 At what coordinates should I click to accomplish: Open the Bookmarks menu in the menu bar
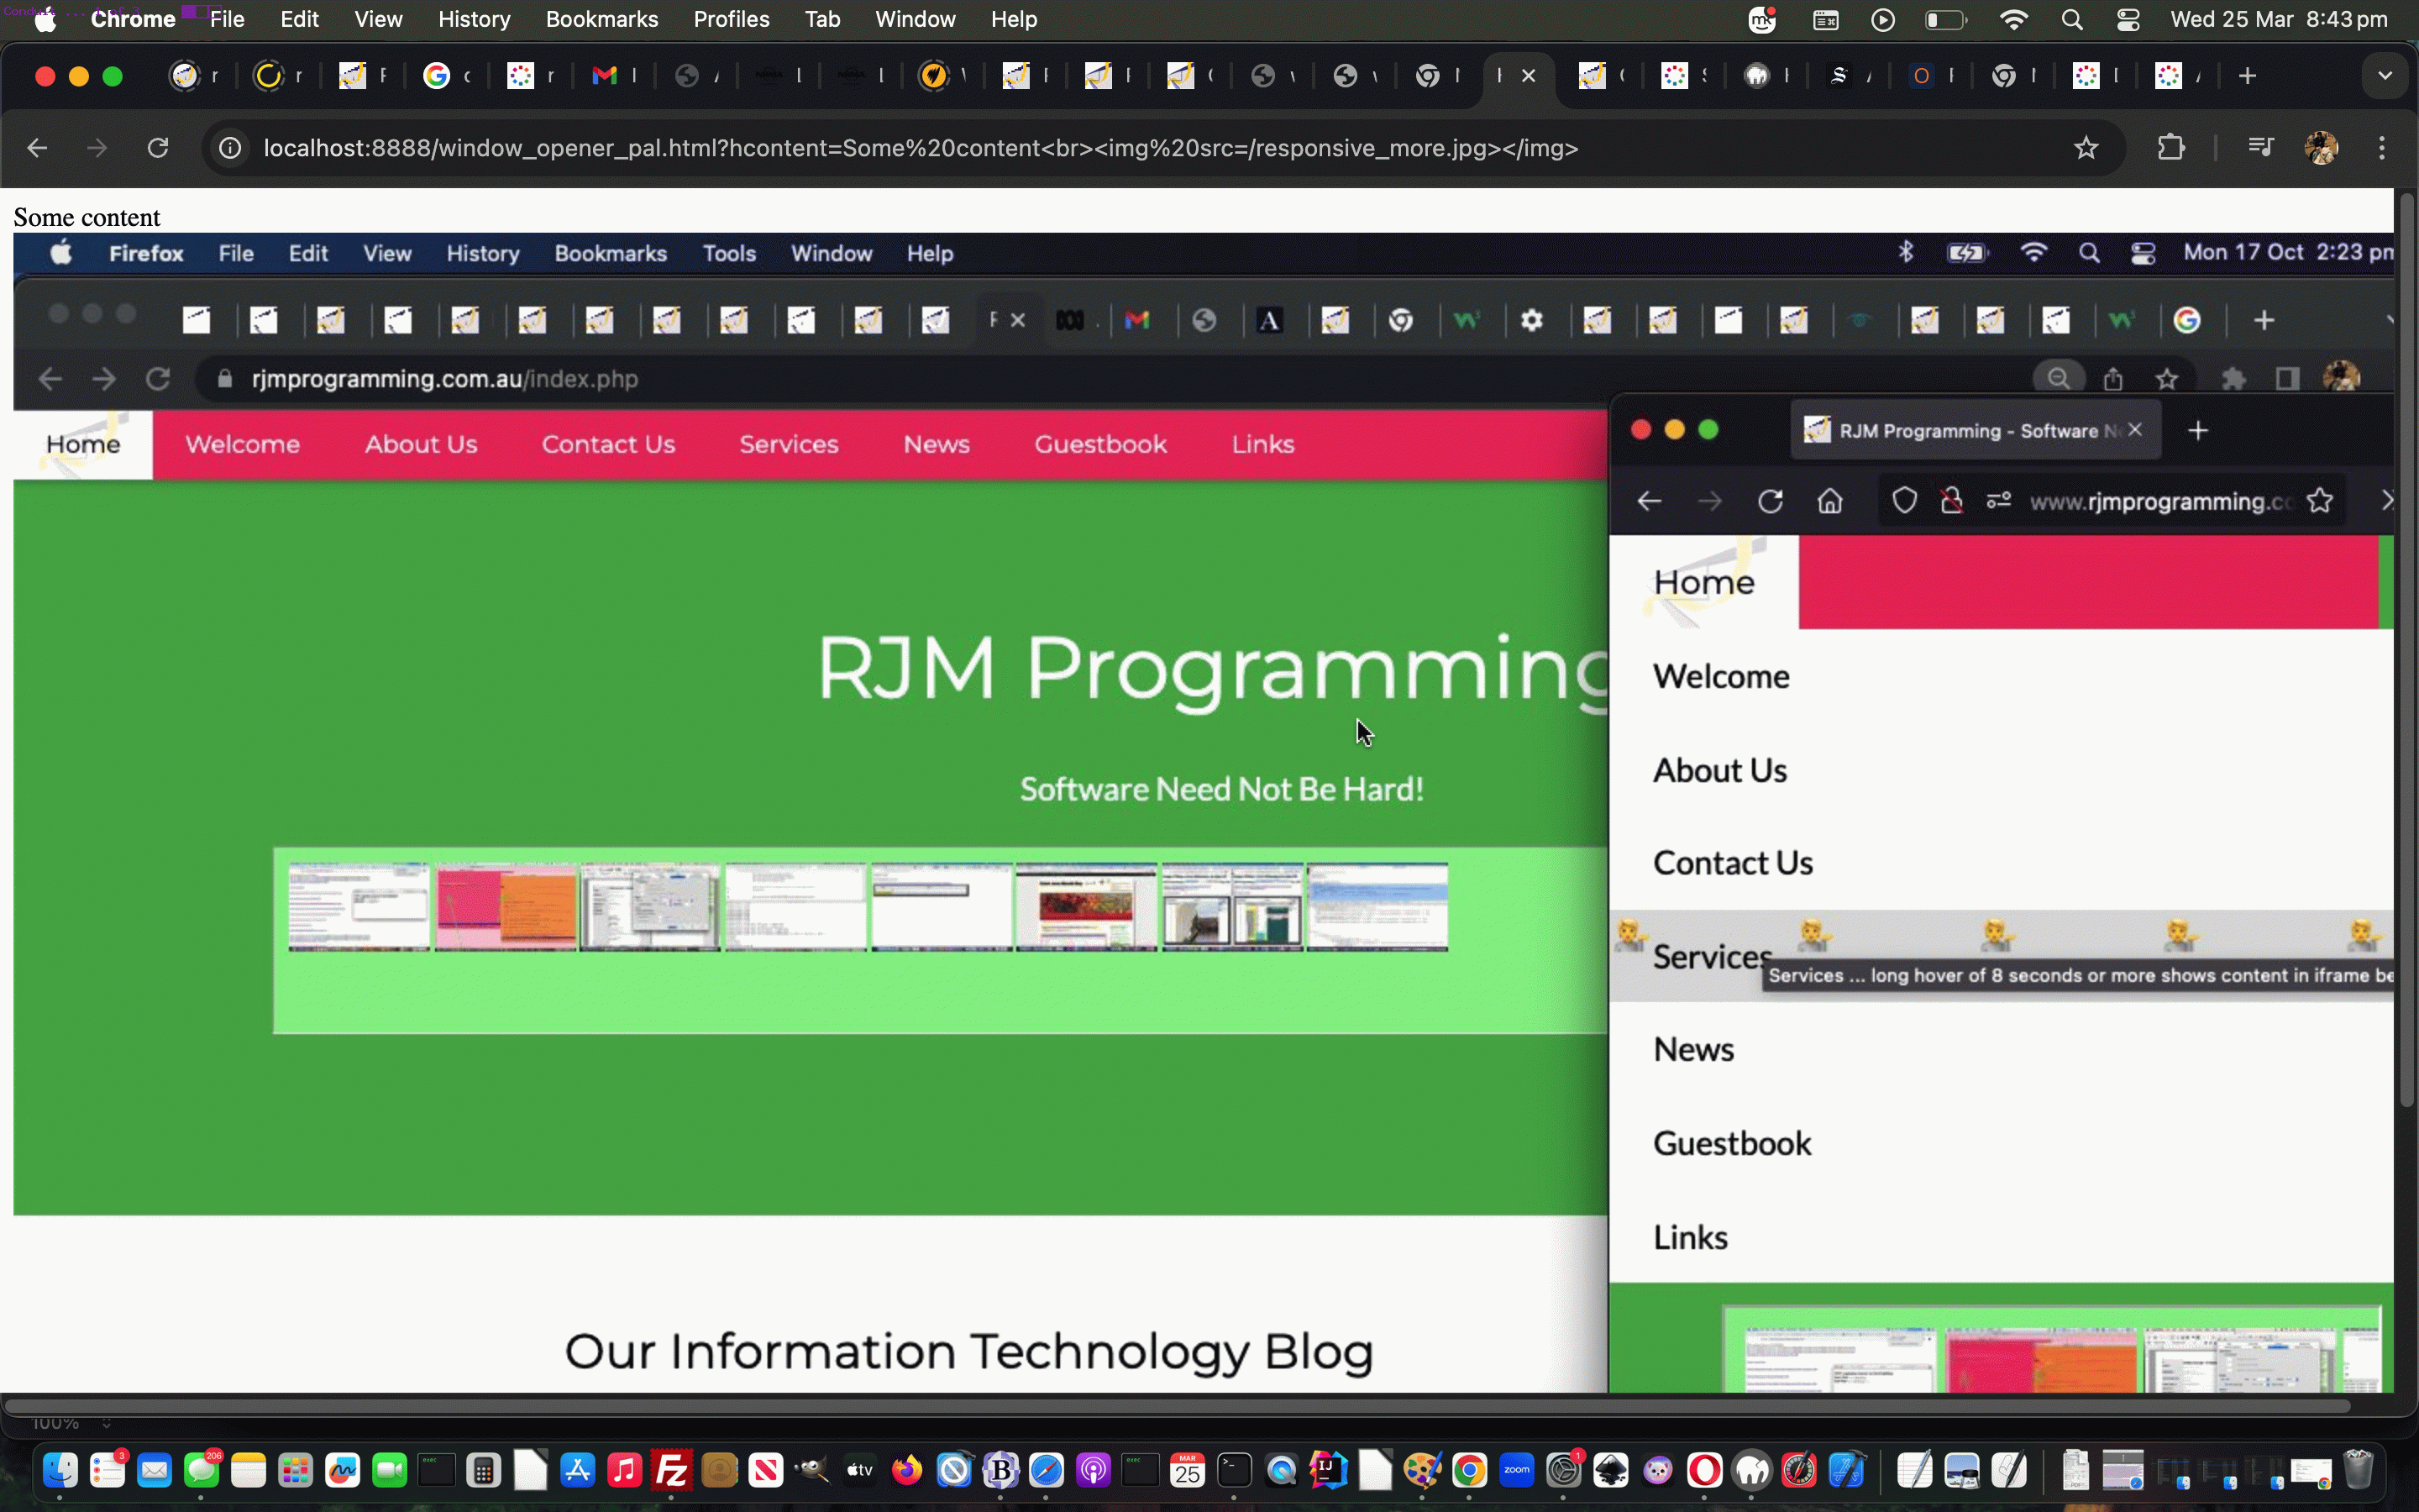click(601, 20)
